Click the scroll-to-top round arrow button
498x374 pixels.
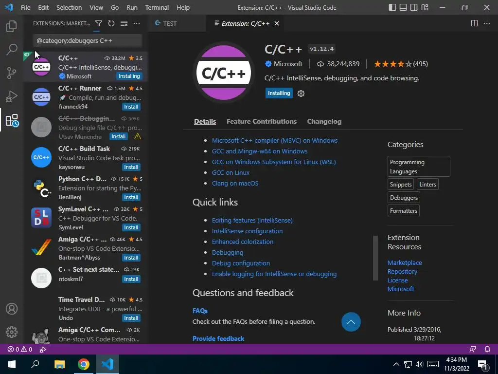(x=351, y=322)
